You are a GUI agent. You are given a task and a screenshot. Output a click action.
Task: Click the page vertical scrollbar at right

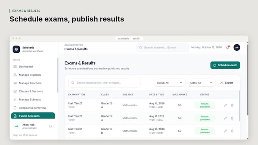[247, 80]
